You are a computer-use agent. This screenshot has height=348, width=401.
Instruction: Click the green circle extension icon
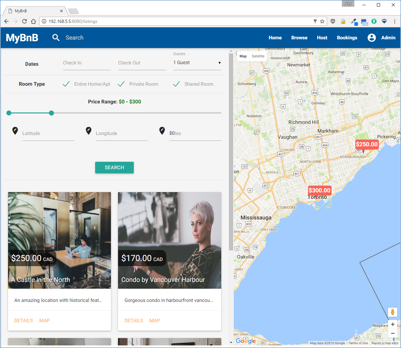[x=374, y=21]
